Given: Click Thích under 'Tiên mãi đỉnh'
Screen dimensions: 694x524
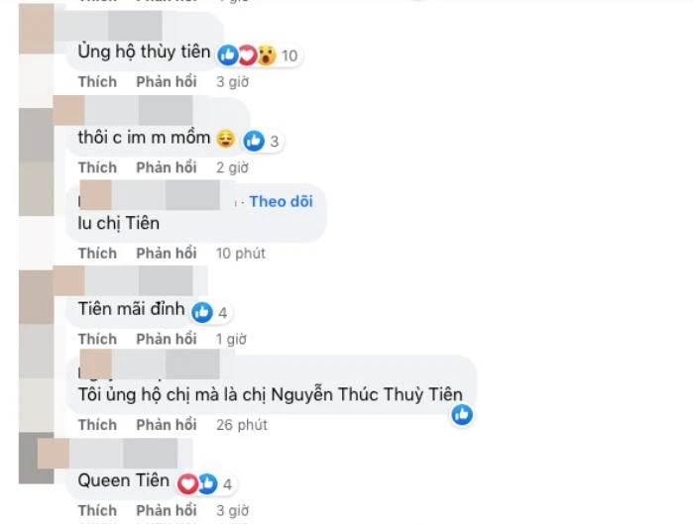Looking at the screenshot, I should click(x=97, y=339).
